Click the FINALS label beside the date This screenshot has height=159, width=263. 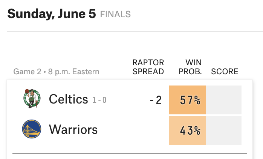click(115, 15)
